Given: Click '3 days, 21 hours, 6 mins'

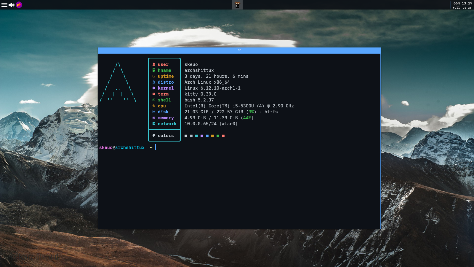Looking at the screenshot, I should pos(216,76).
